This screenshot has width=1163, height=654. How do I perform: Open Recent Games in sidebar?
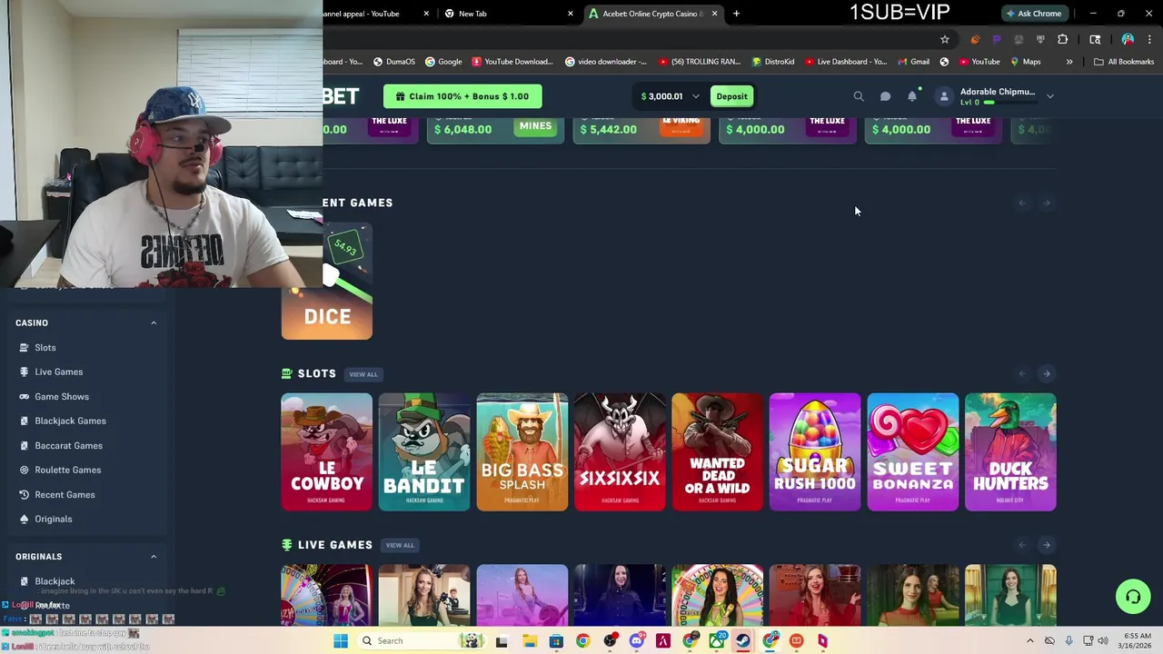[x=65, y=494]
